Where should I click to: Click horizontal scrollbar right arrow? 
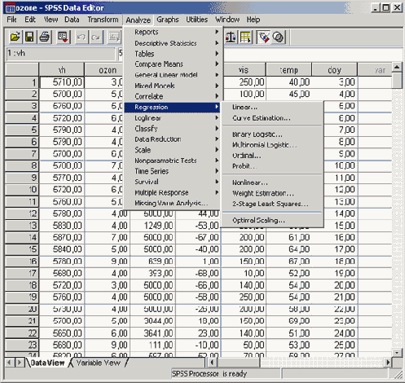[x=388, y=363]
